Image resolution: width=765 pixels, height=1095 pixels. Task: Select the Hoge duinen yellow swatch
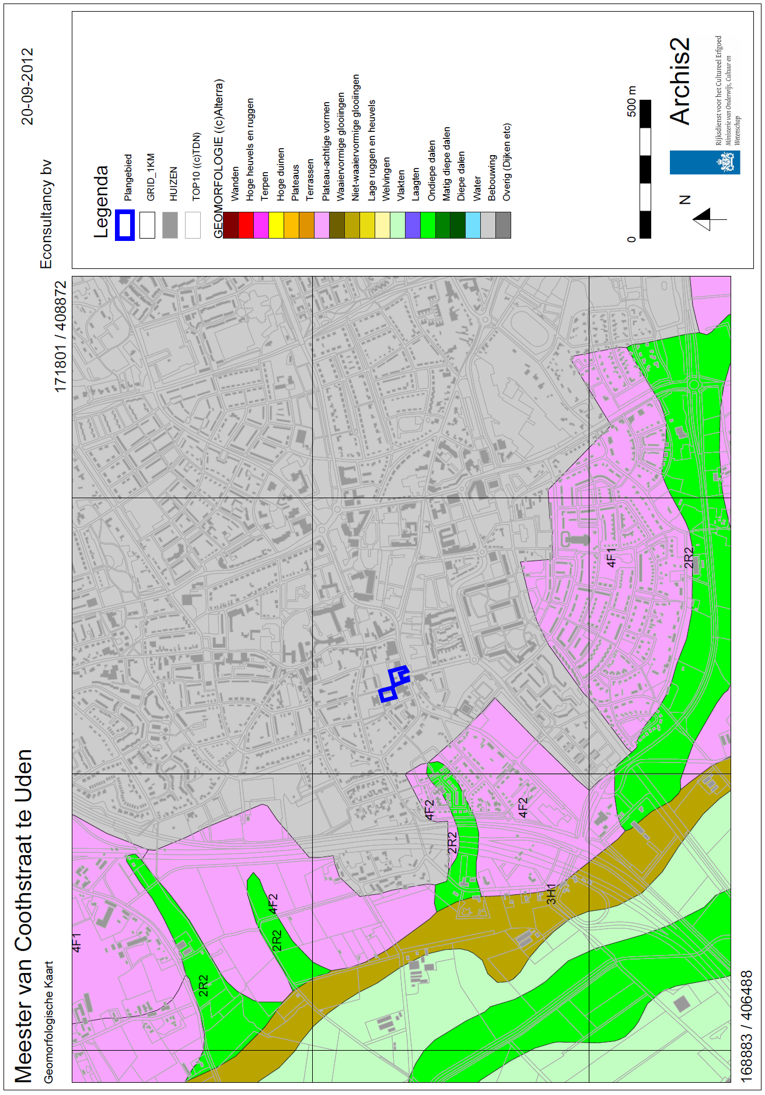coord(276,225)
